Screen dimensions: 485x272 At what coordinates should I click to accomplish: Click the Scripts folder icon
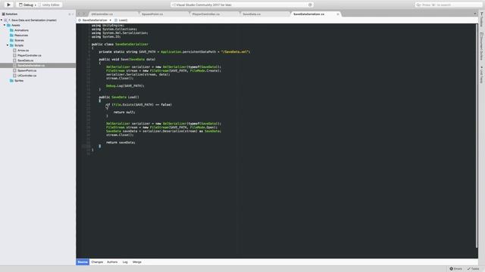(x=11, y=45)
